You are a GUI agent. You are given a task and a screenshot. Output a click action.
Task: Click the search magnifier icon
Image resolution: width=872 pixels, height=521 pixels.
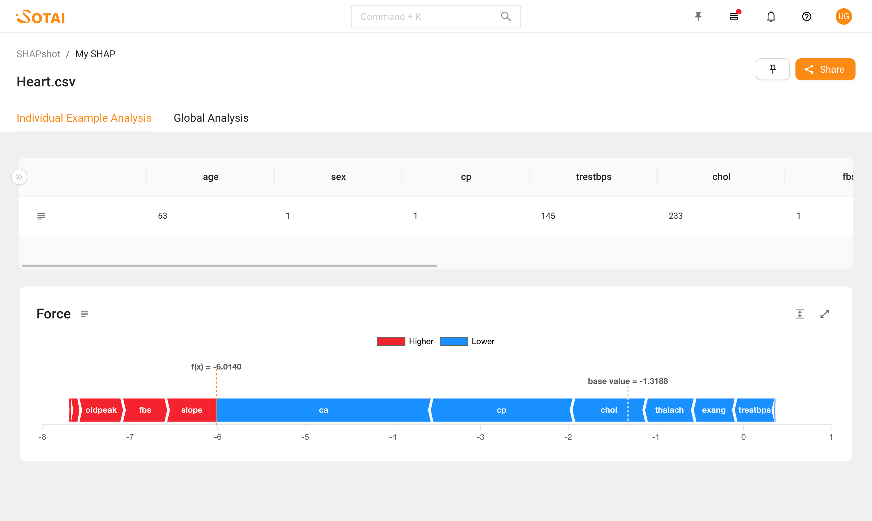click(506, 16)
